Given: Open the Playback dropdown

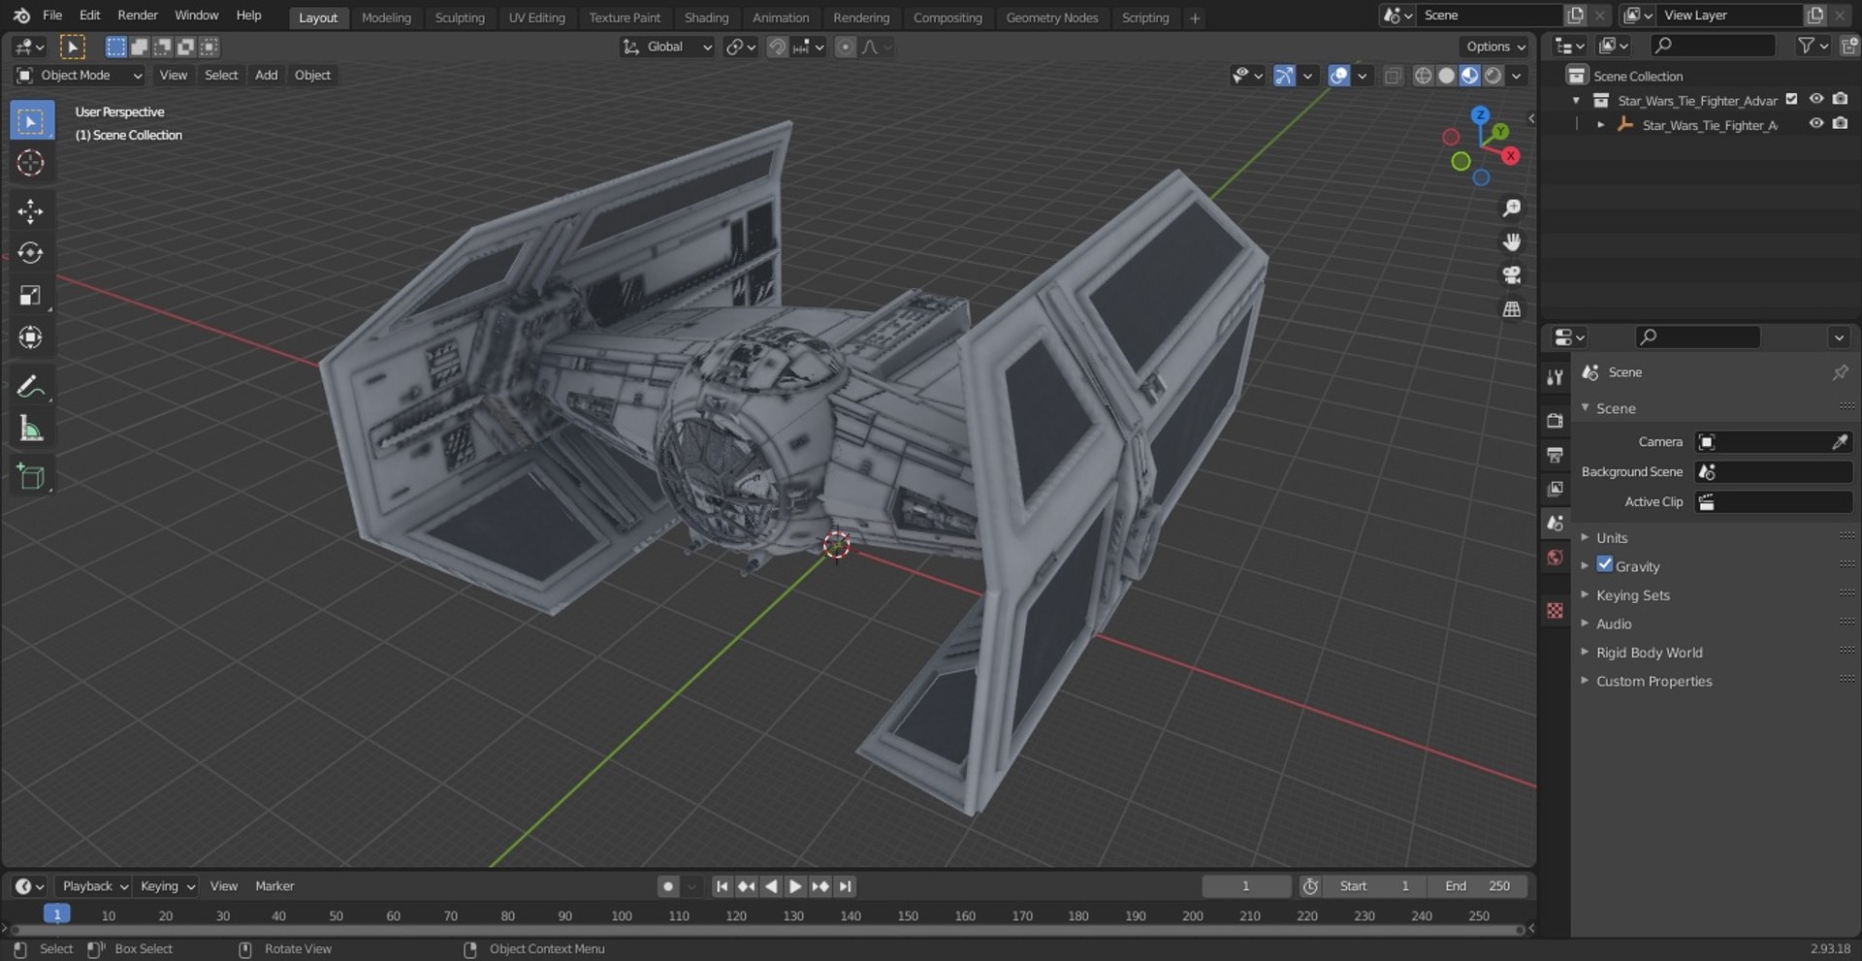Looking at the screenshot, I should pyautogui.click(x=93, y=886).
